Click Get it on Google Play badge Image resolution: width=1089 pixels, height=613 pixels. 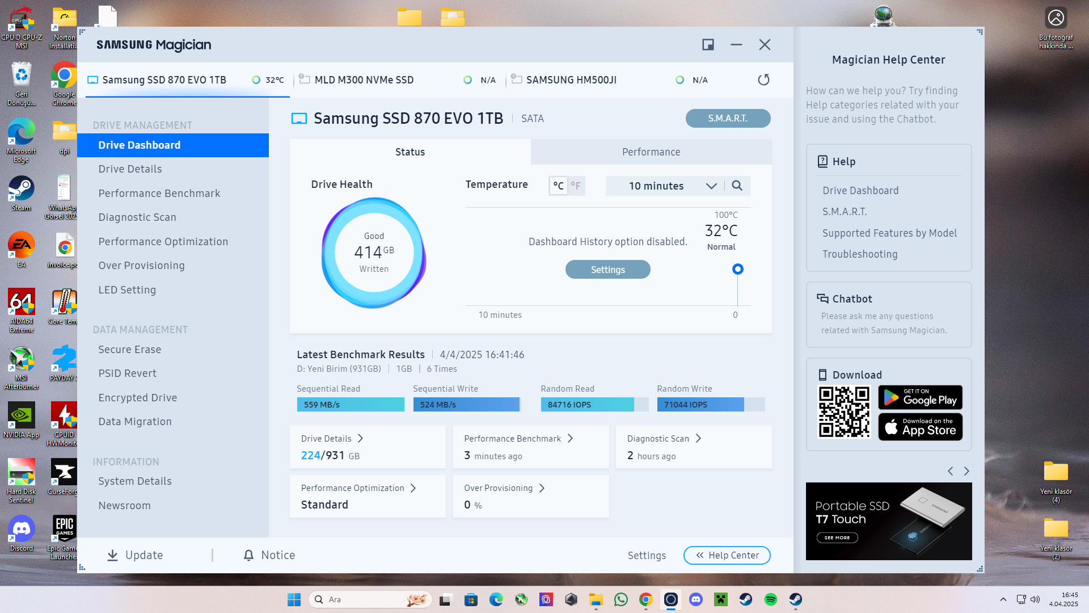[x=920, y=397]
